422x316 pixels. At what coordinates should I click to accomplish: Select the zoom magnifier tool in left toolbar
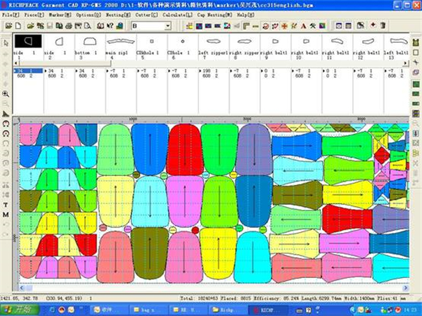(6, 94)
